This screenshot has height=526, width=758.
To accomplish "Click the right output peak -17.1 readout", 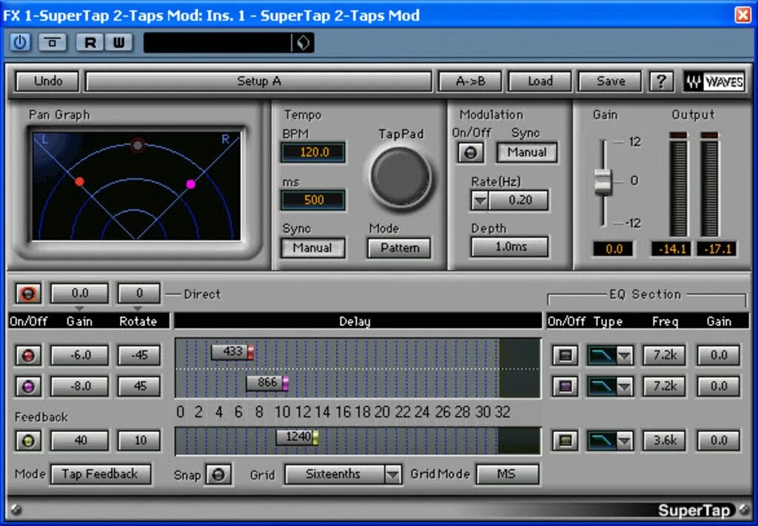I will pyautogui.click(x=717, y=249).
